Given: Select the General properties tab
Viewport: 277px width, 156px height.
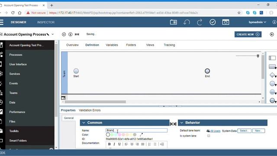Looking at the screenshot, I should tap(69, 118).
